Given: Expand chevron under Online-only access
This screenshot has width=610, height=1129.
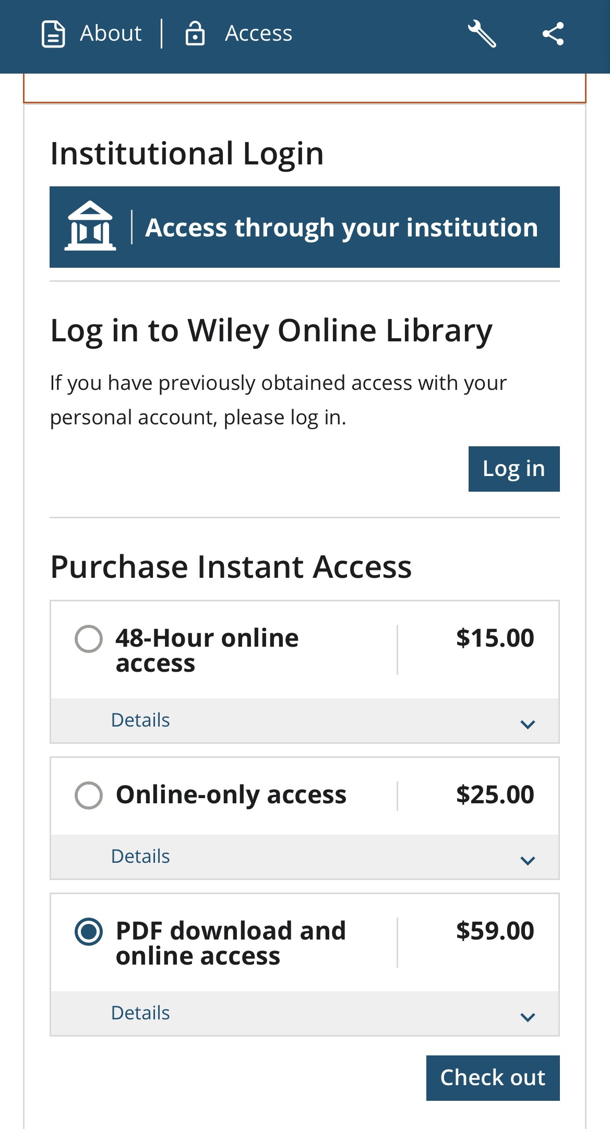Looking at the screenshot, I should (528, 860).
